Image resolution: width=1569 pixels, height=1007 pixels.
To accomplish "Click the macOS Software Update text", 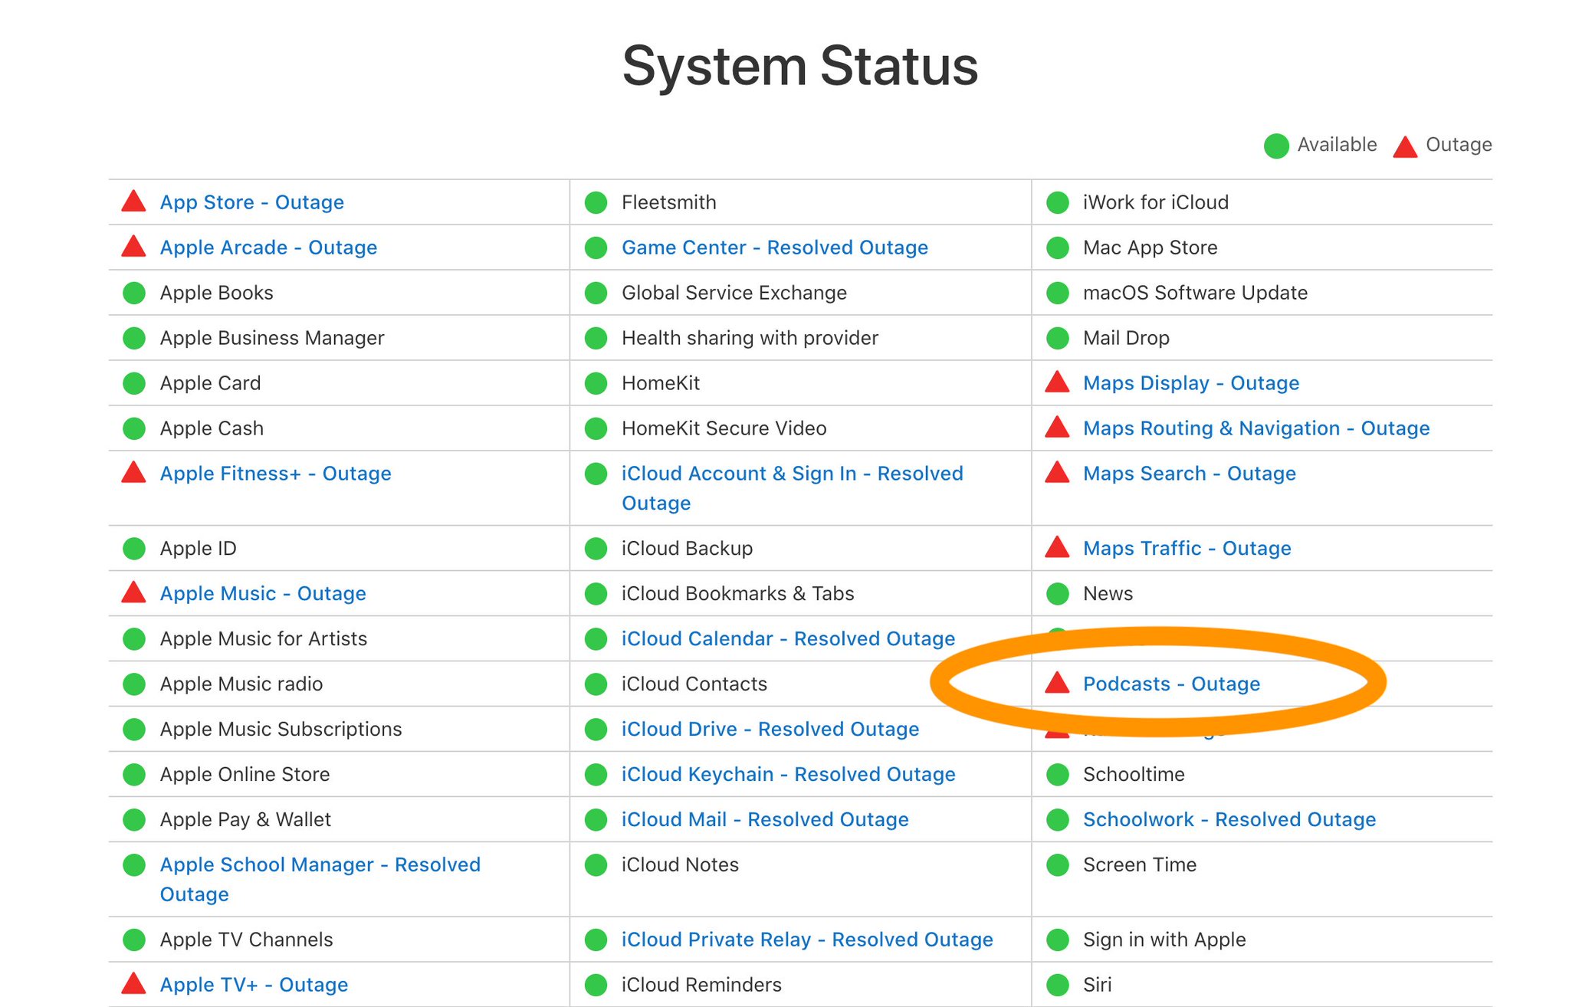I will (1195, 293).
